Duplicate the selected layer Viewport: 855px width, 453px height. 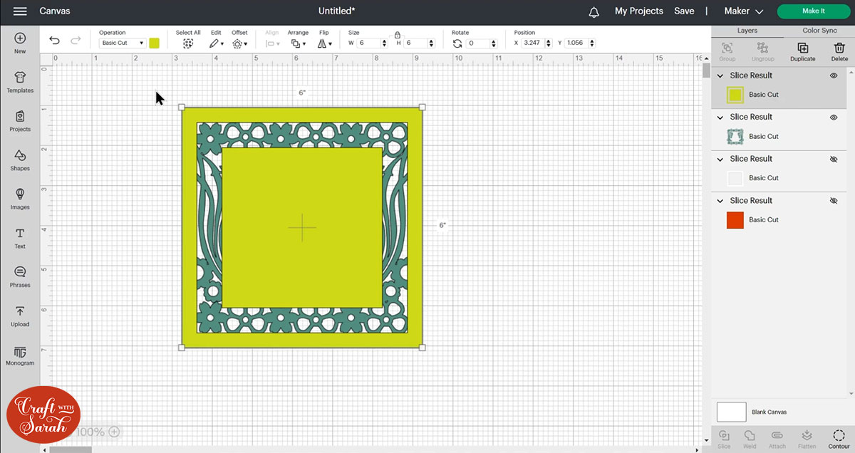tap(802, 51)
